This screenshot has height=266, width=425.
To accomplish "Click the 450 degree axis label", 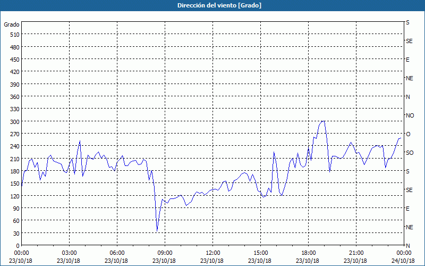I will coord(15,60).
